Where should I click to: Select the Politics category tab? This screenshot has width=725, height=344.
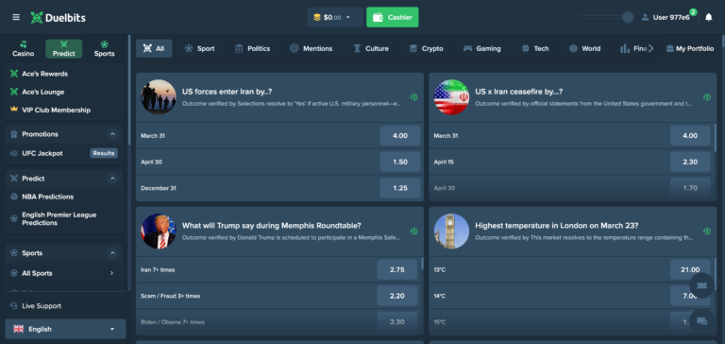pos(252,48)
